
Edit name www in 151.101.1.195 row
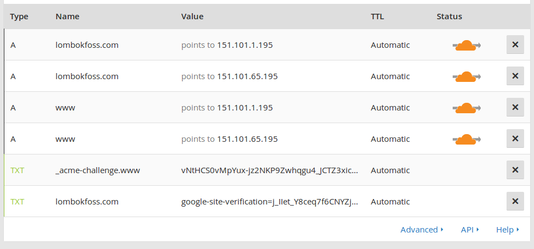tap(65, 108)
